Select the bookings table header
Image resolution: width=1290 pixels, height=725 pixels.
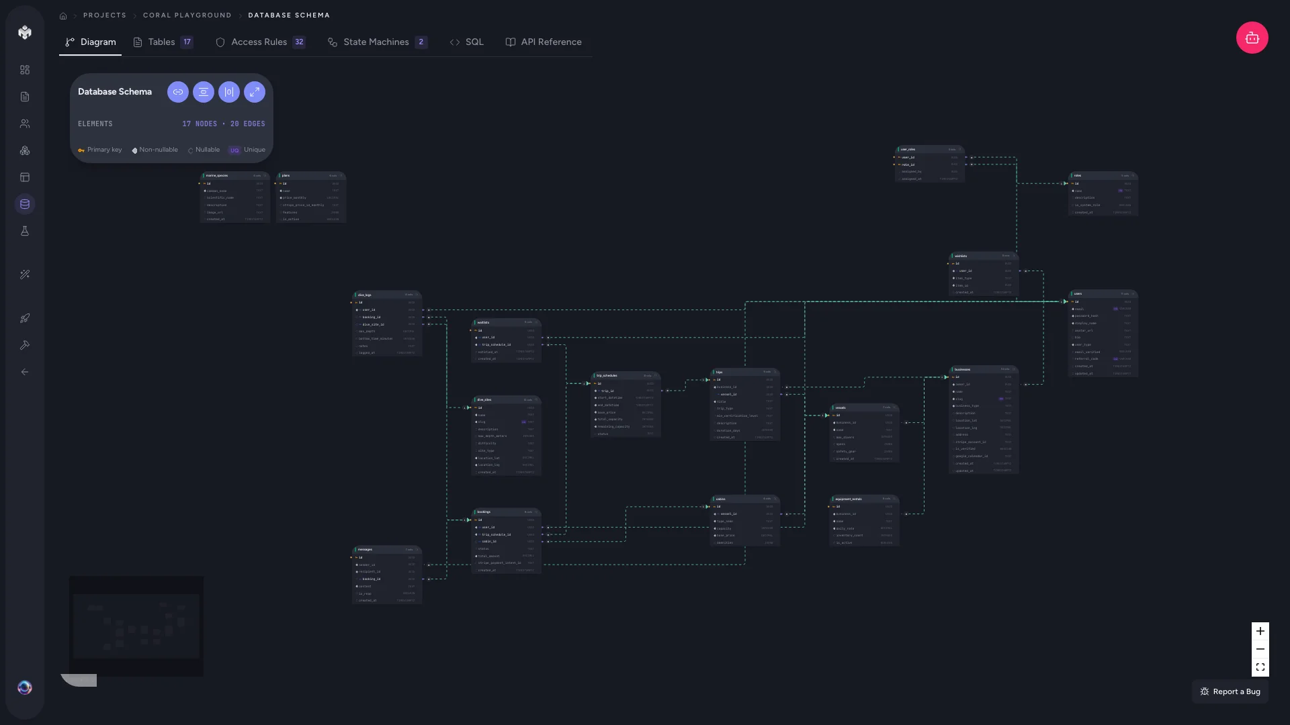coord(507,512)
